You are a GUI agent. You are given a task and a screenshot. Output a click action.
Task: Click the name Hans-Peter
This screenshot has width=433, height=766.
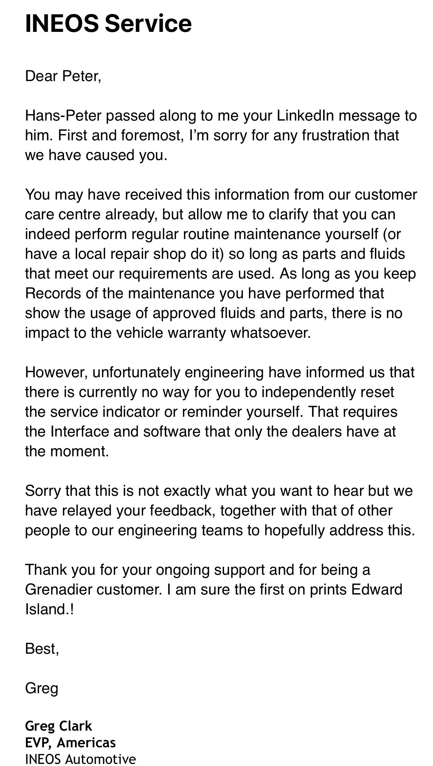[x=63, y=116]
